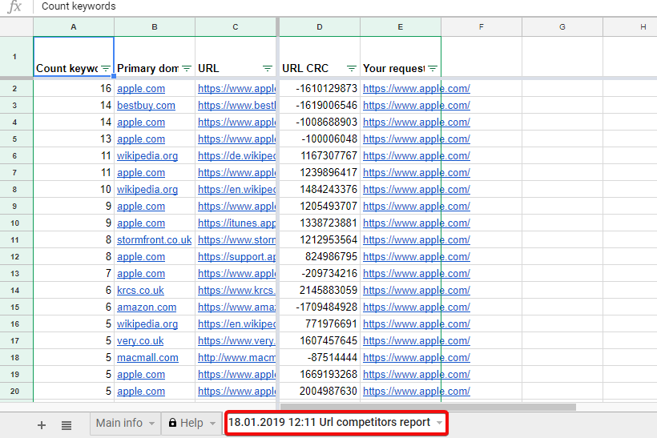Click the horizontal scrollbar thumb
The height and width of the screenshot is (438, 657).
[428, 407]
